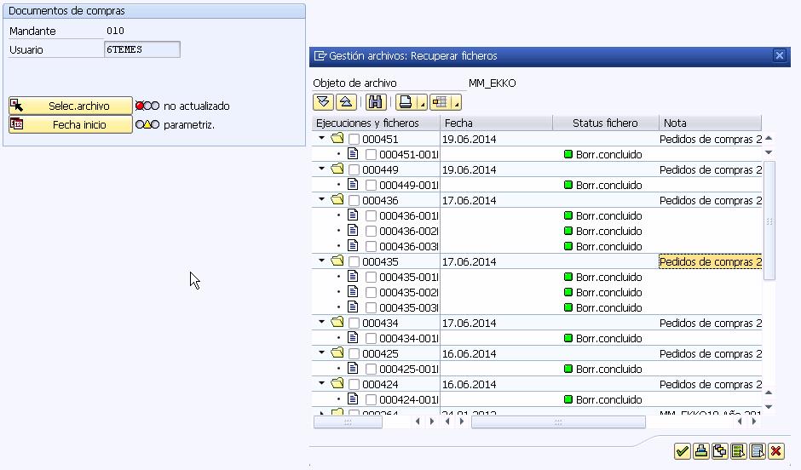The image size is (801, 470).
Task: Collapse the 000435 folder node
Action: 322,261
